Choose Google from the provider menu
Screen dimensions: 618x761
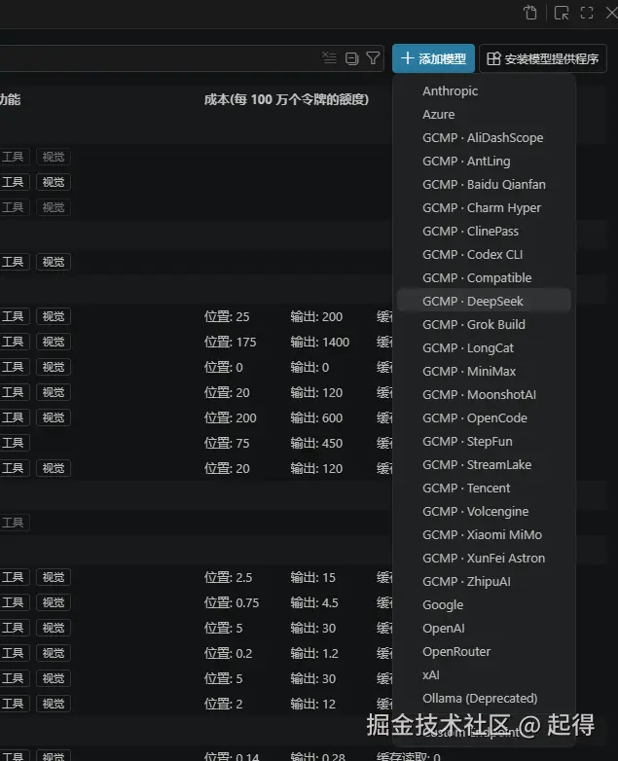click(x=484, y=604)
